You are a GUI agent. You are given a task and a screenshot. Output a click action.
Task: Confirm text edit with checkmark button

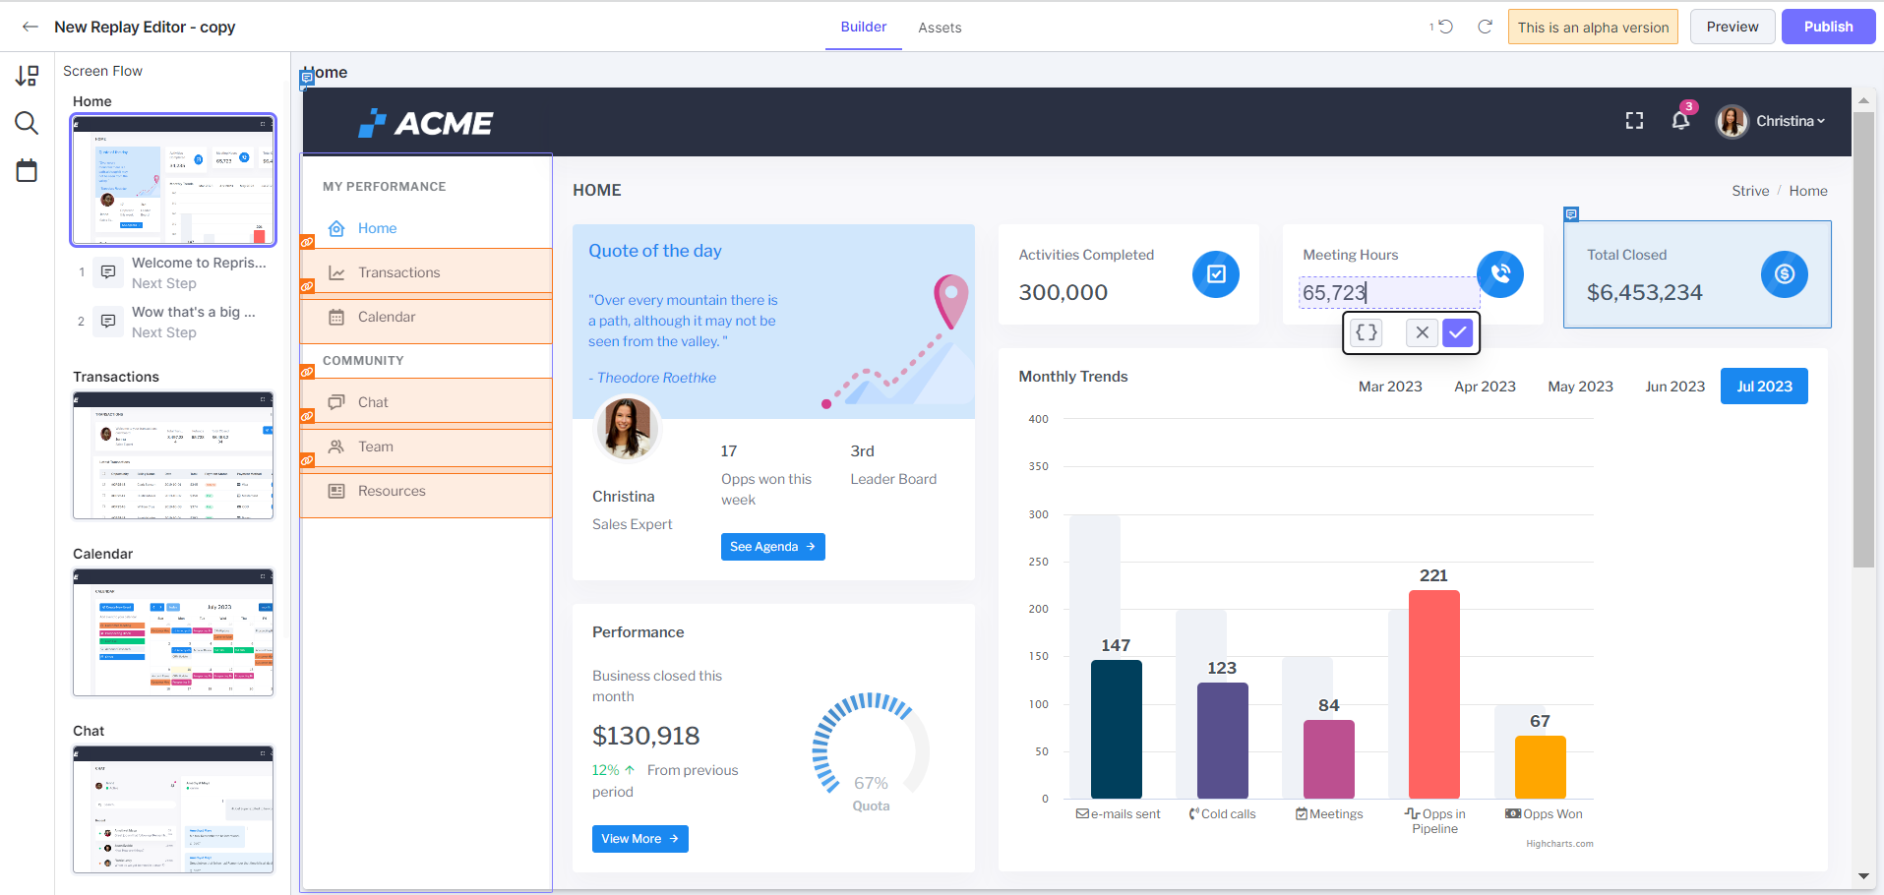pyautogui.click(x=1458, y=332)
